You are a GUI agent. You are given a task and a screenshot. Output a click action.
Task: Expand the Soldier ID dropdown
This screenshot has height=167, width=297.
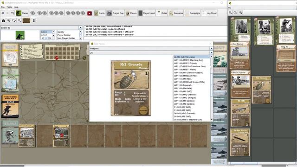(x=80, y=28)
